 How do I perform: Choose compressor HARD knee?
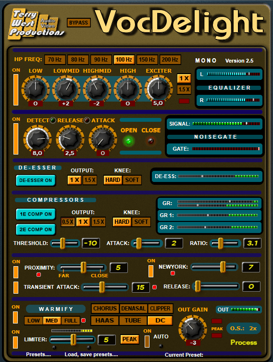click(x=122, y=222)
